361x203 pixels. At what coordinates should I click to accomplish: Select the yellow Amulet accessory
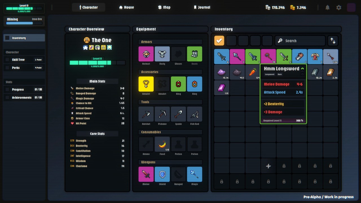(146, 84)
